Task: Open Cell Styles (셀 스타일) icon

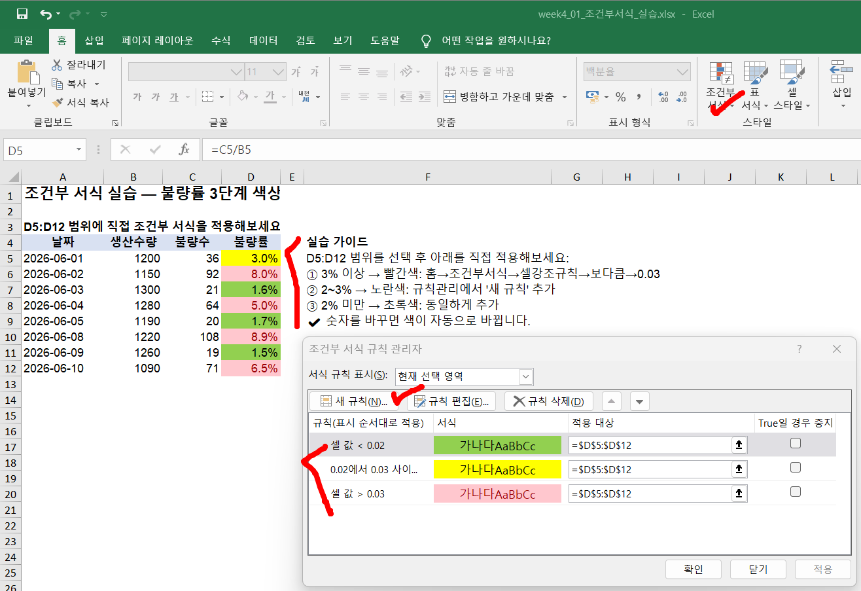Action: coord(792,73)
